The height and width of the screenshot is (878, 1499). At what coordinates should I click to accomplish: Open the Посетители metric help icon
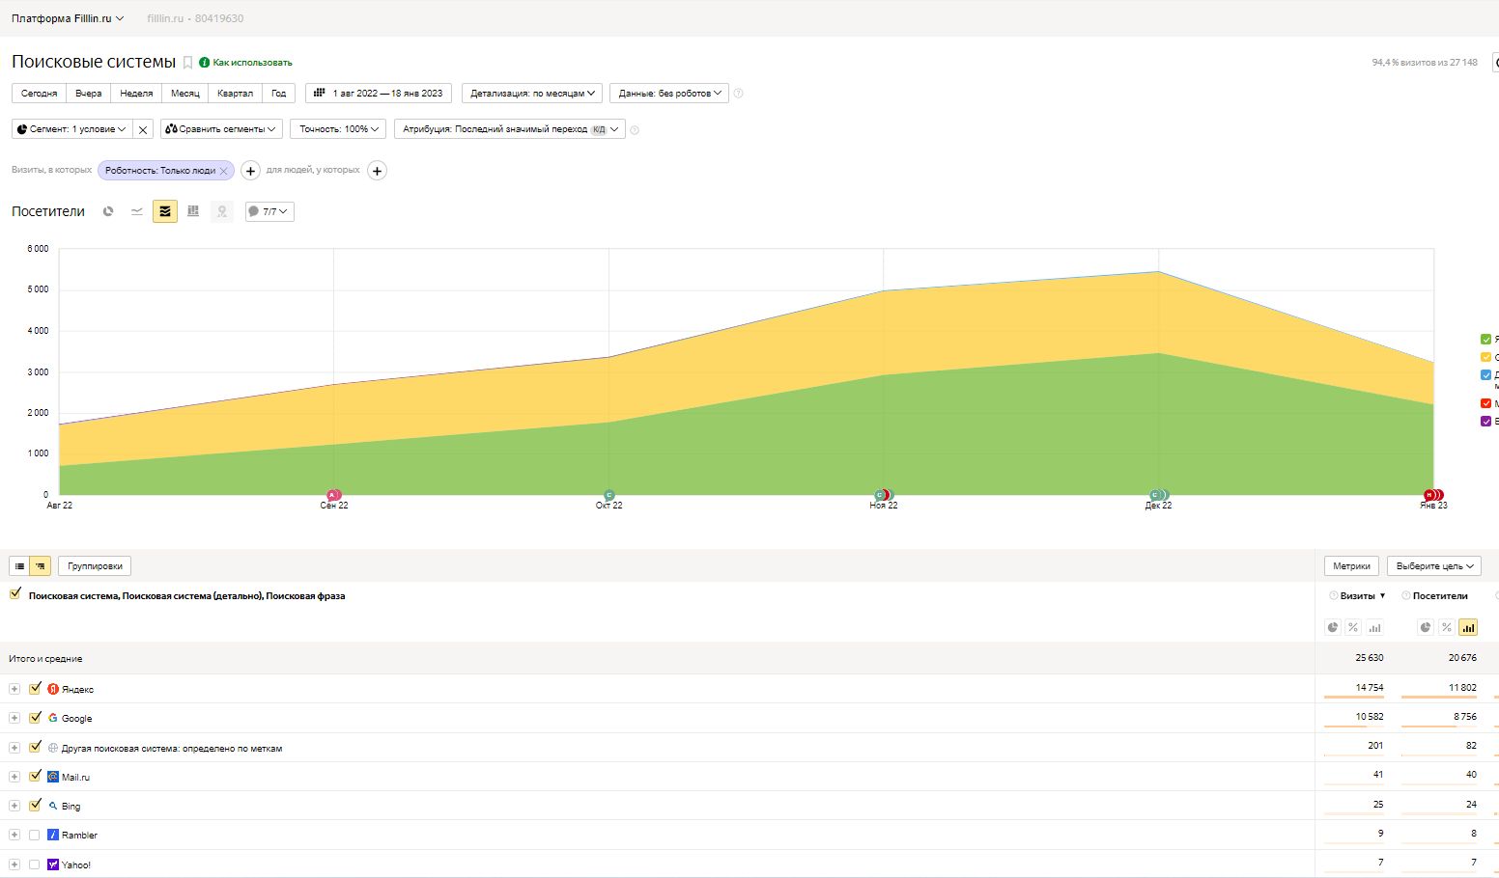[1406, 596]
